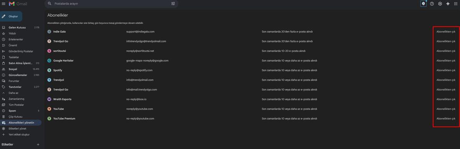Click Abonelikler page heading
Screen dimensions: 460x149
[x=58, y=15]
